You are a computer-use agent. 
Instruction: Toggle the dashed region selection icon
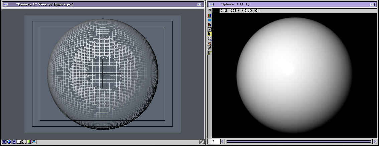(x=24, y=142)
